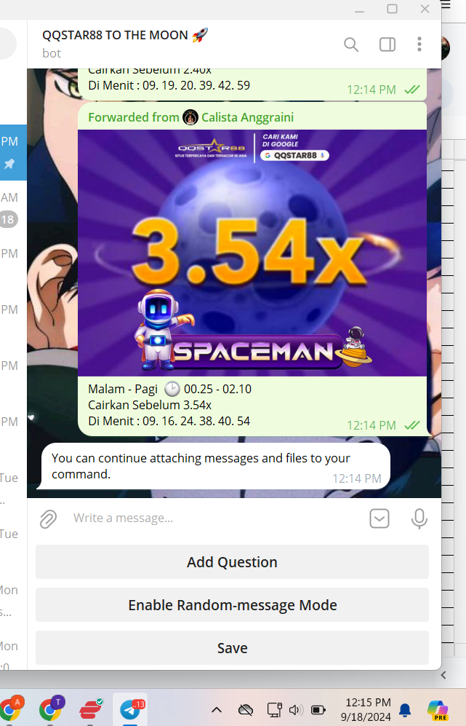
Task: Open the battery status tray icon
Action: tap(318, 709)
